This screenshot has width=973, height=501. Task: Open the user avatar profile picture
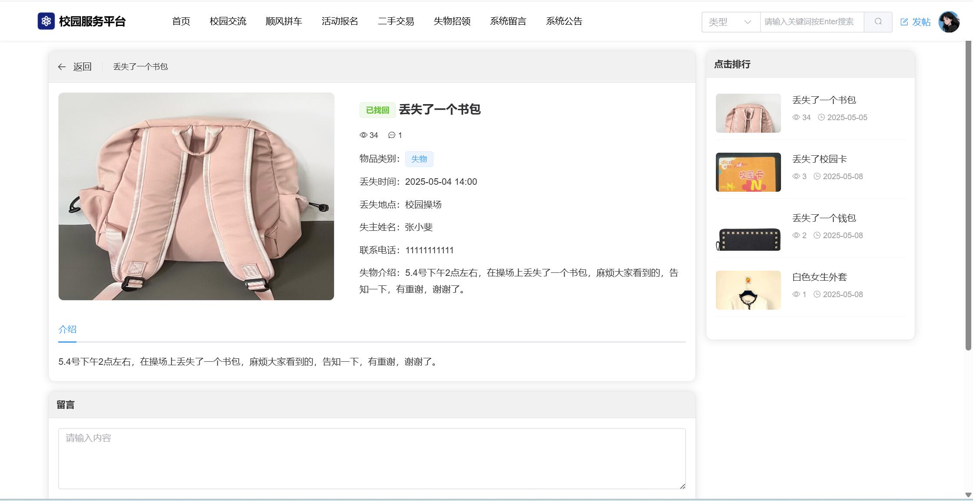tap(949, 22)
